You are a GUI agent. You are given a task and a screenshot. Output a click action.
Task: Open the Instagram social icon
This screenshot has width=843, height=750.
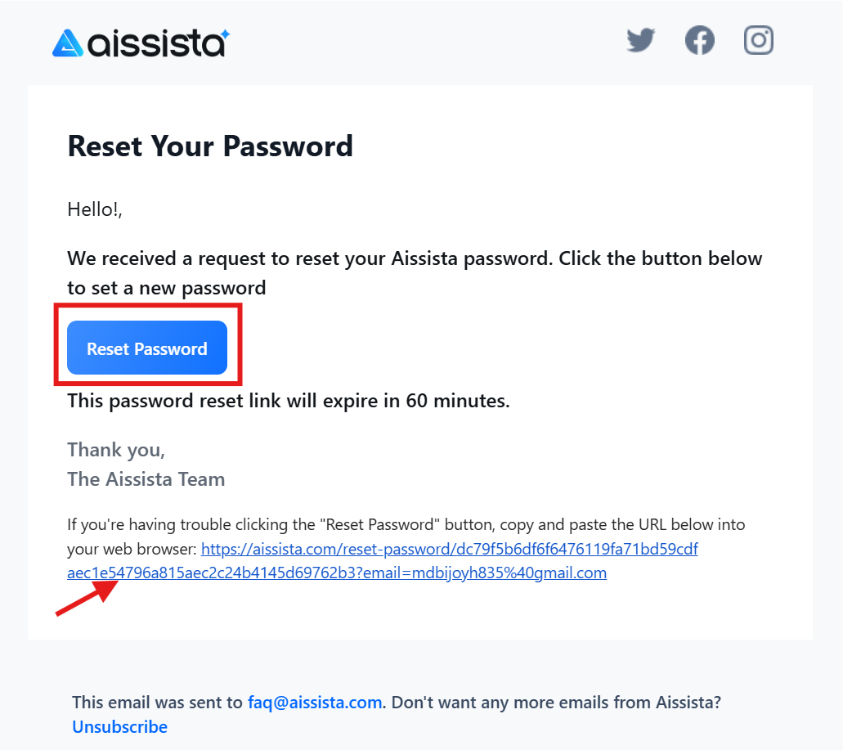(759, 40)
